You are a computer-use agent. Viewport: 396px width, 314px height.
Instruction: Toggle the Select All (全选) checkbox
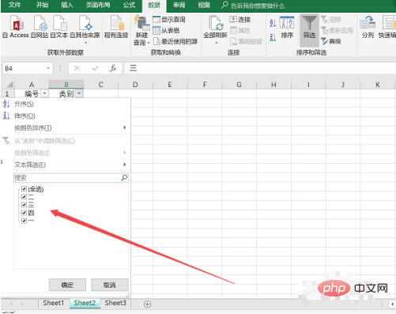pyautogui.click(x=25, y=189)
